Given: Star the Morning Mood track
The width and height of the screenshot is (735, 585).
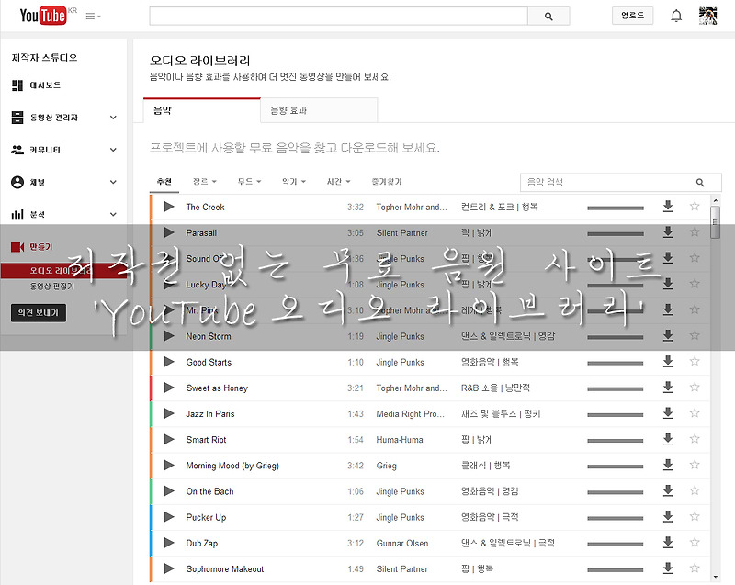Looking at the screenshot, I should pos(695,465).
